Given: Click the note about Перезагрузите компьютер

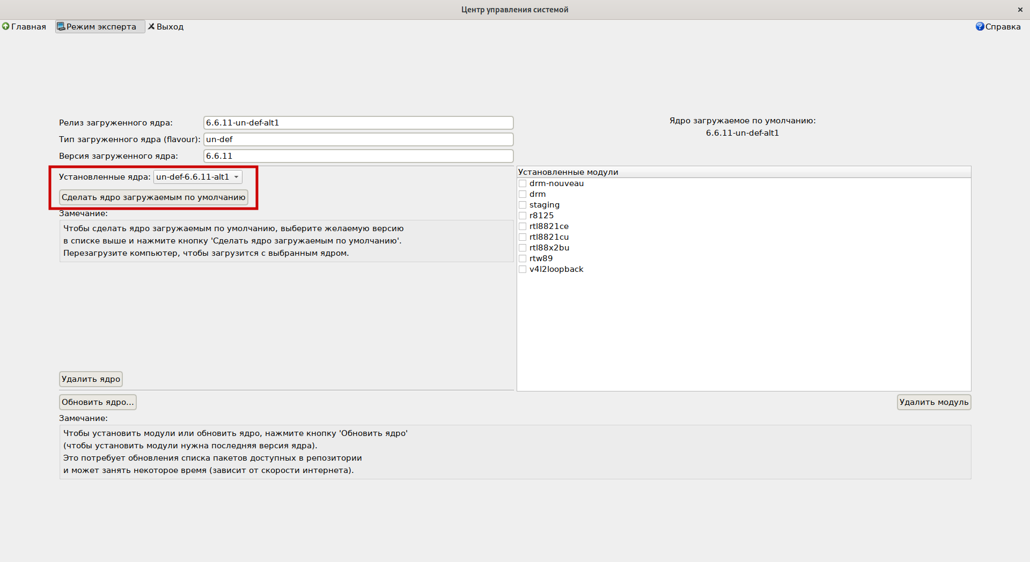Looking at the screenshot, I should pos(206,253).
